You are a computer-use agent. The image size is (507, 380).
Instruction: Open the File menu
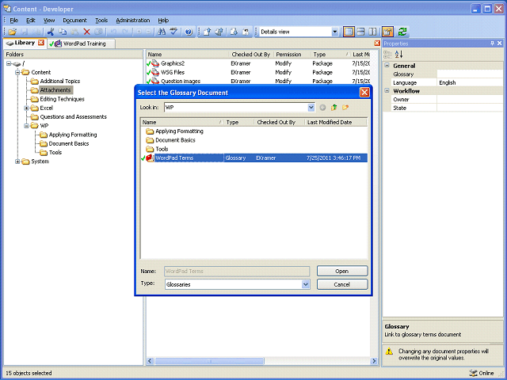14,21
